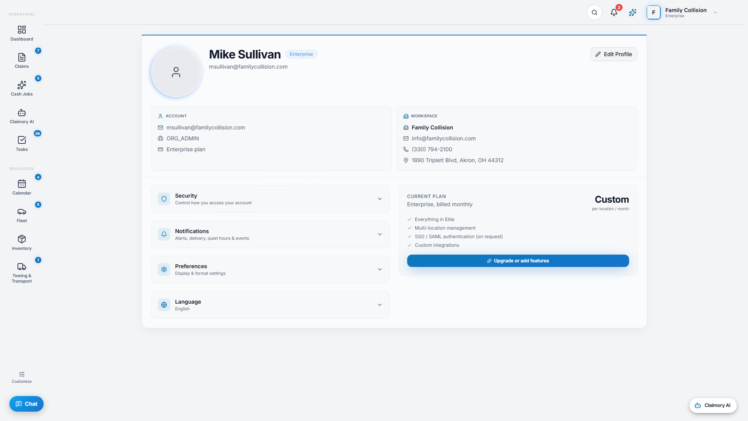
Task: Click the address 1890 Triplett Blvd
Action: click(x=457, y=160)
